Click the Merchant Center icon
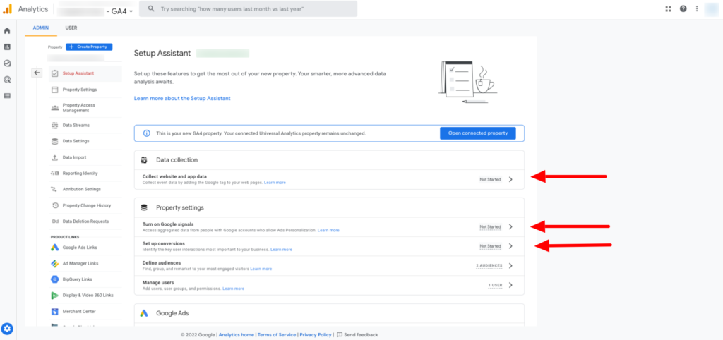 [x=55, y=312]
